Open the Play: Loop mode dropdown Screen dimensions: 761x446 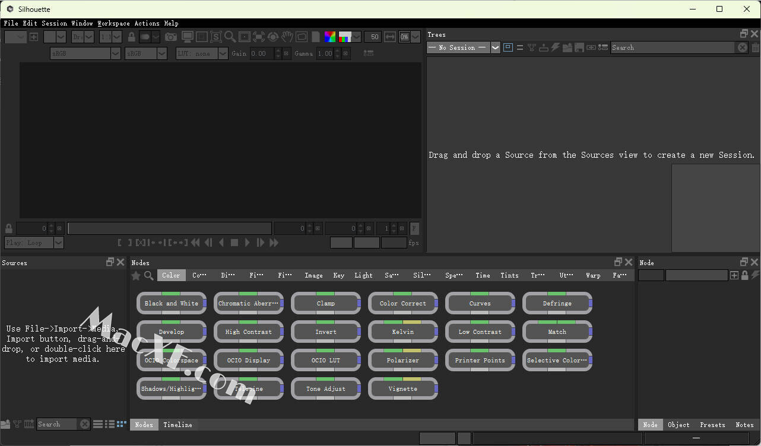(x=34, y=243)
